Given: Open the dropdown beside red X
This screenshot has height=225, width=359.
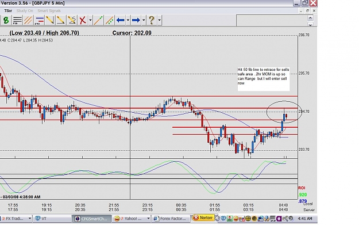Looking at the screenshot, I should click(x=90, y=20).
